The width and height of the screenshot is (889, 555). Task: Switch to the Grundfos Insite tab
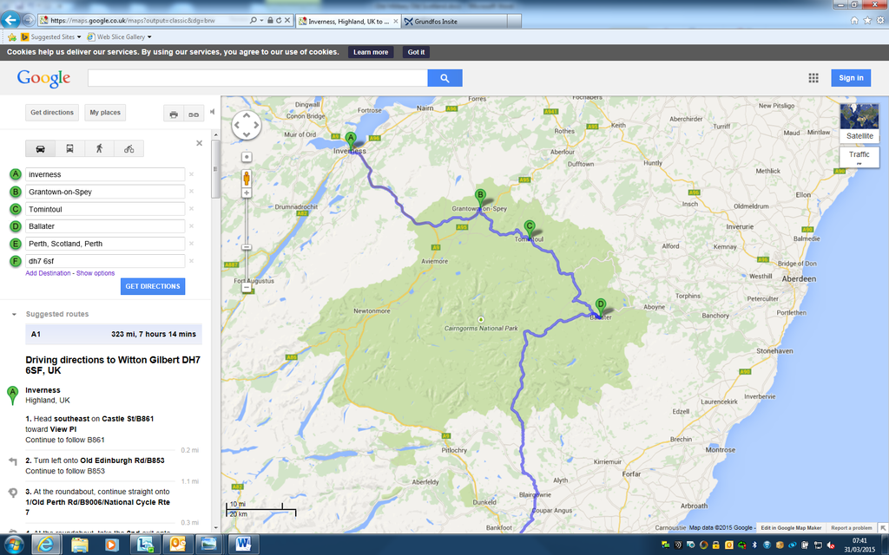pyautogui.click(x=455, y=22)
